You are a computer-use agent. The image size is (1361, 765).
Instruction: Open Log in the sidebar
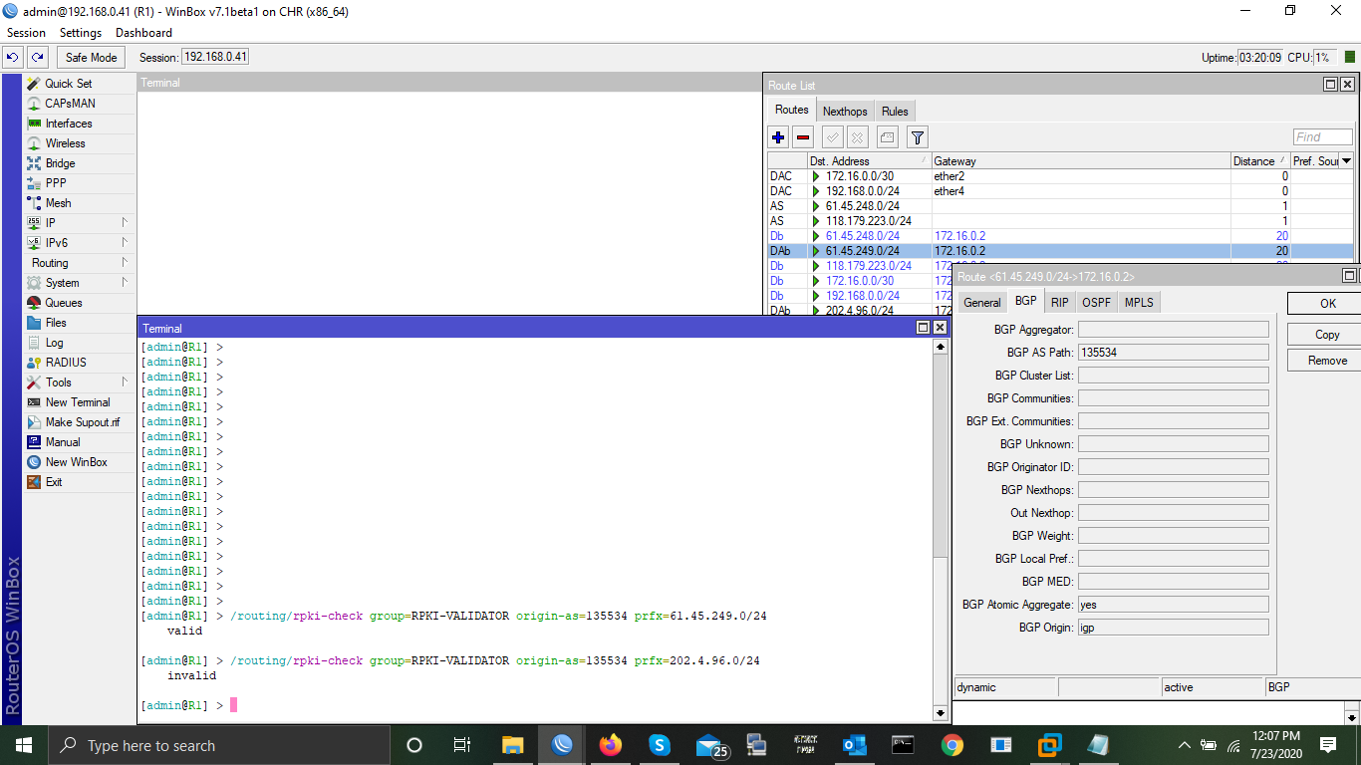(x=54, y=343)
